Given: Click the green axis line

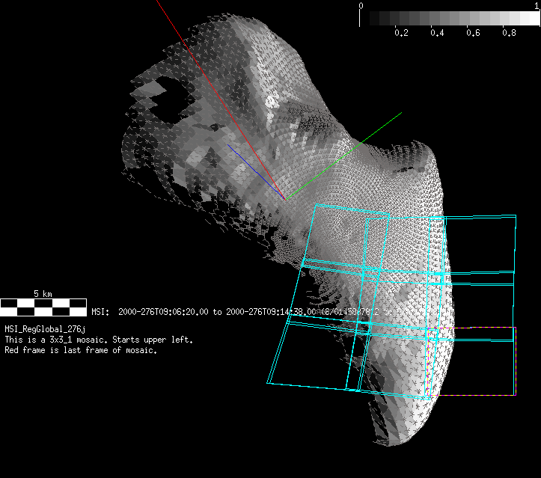Looking at the screenshot, I should pyautogui.click(x=343, y=156).
